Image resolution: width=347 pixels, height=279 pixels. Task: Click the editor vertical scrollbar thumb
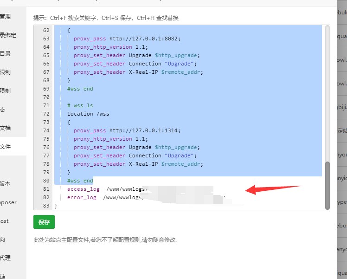click(x=328, y=185)
